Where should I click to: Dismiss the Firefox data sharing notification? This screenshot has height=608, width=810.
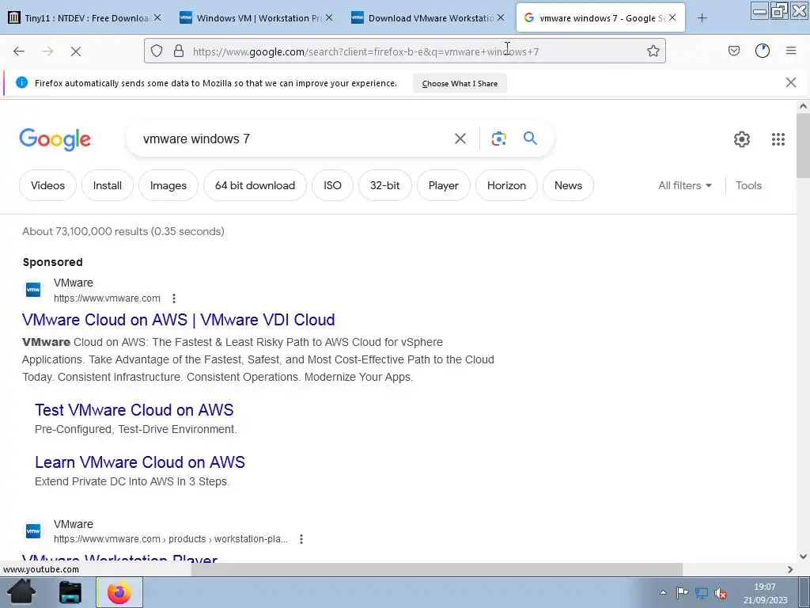point(791,82)
